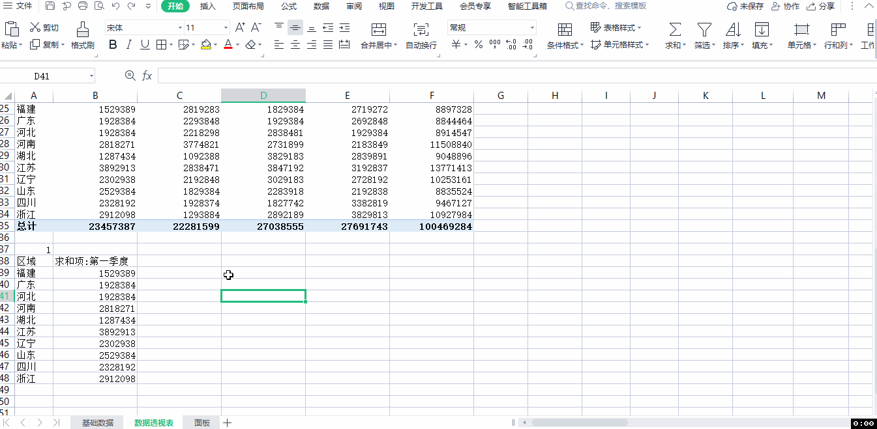Align text left horizontally
The height and width of the screenshot is (429, 877).
tap(279, 45)
